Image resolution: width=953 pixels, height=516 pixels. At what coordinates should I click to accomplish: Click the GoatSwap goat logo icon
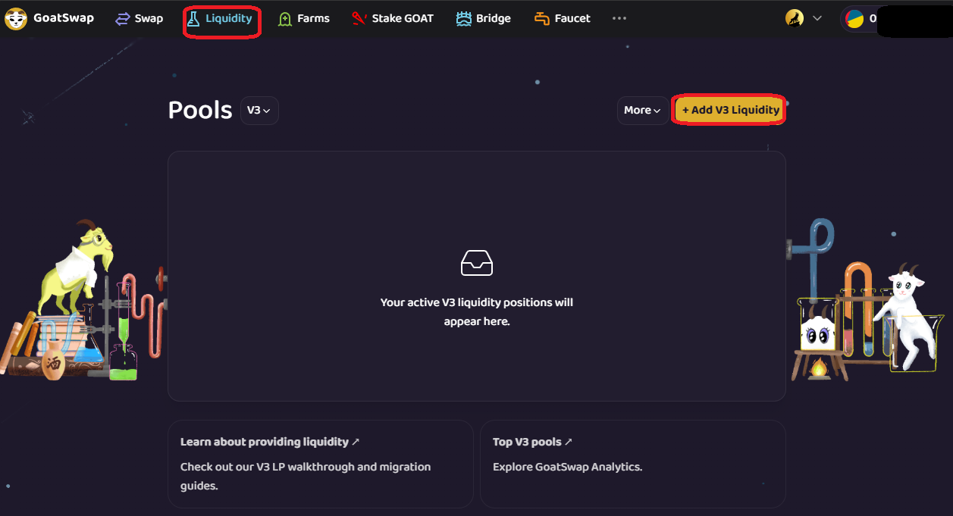16,19
